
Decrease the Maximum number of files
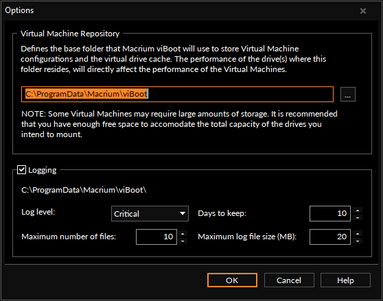click(183, 241)
